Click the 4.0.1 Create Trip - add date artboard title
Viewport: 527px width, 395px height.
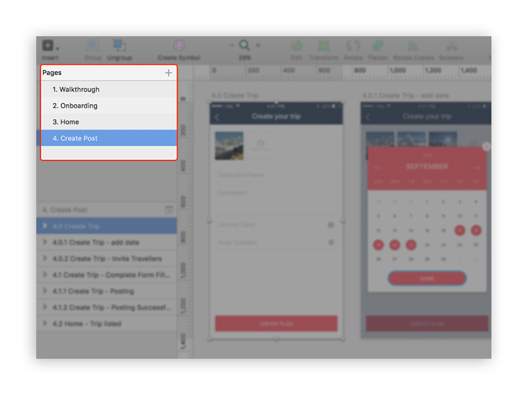[405, 95]
